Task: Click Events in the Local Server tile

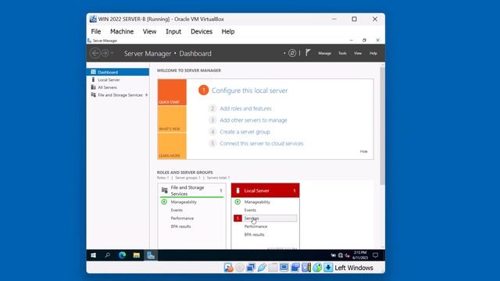Action: (250, 210)
